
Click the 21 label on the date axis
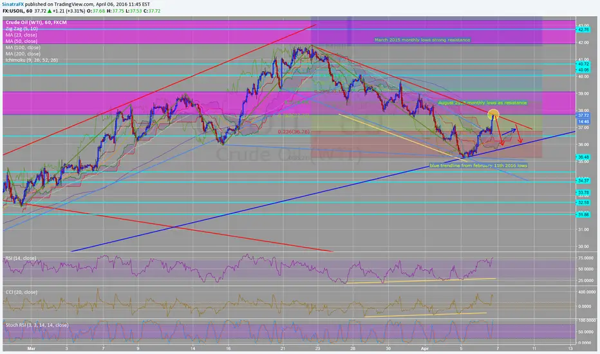283,349
